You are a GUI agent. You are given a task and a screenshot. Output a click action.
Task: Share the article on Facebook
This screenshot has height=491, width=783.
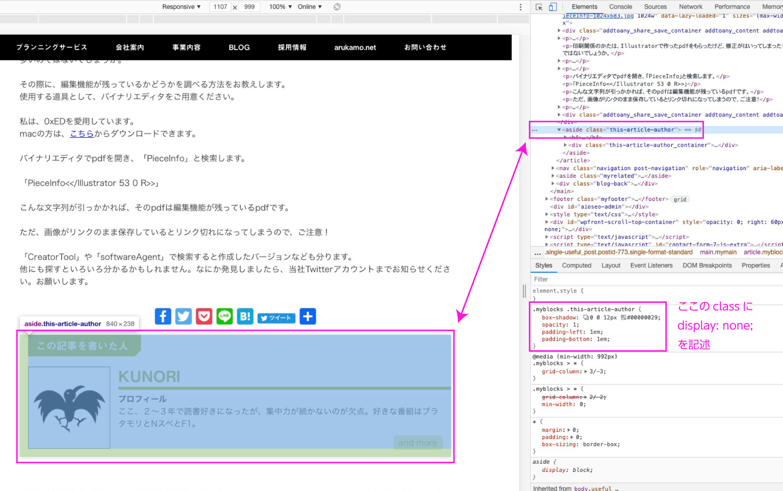point(163,316)
